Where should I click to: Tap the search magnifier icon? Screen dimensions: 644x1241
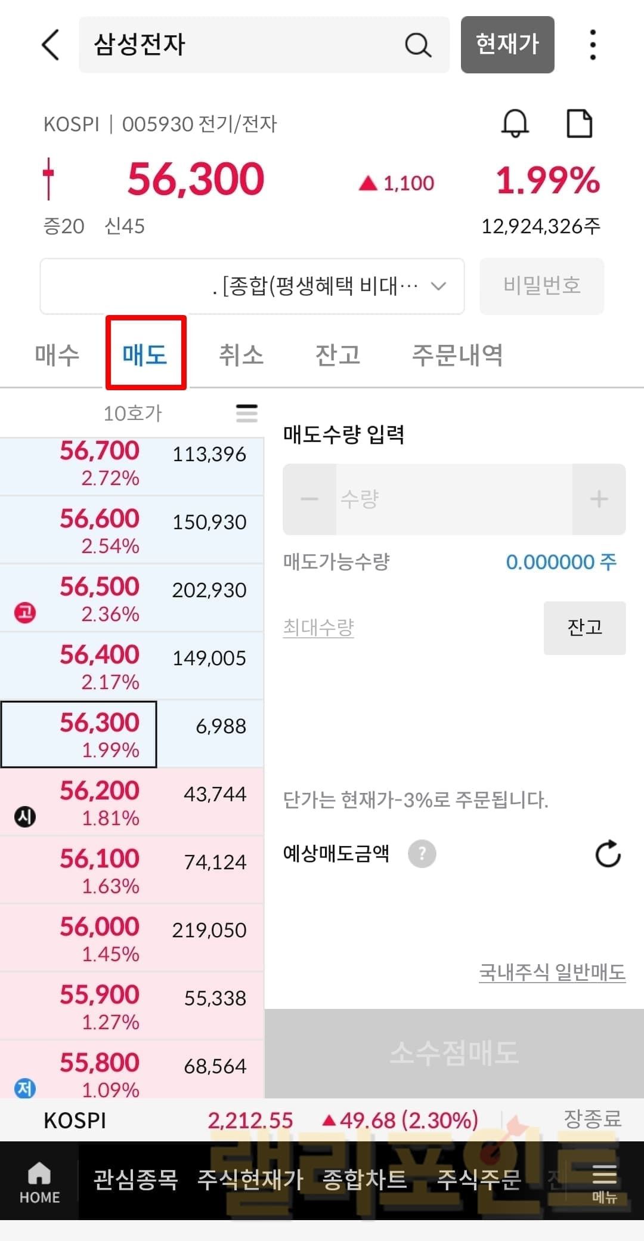417,45
